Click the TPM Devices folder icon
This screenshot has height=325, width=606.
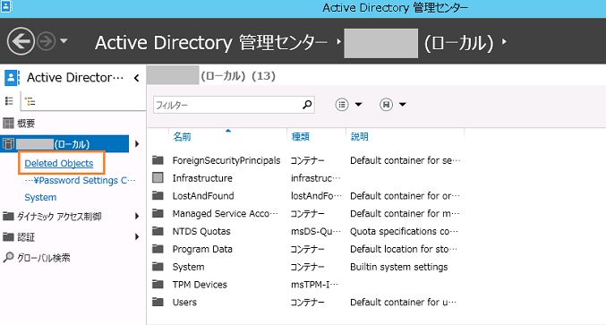tap(158, 284)
